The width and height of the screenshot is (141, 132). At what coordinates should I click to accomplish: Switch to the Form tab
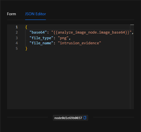12,14
